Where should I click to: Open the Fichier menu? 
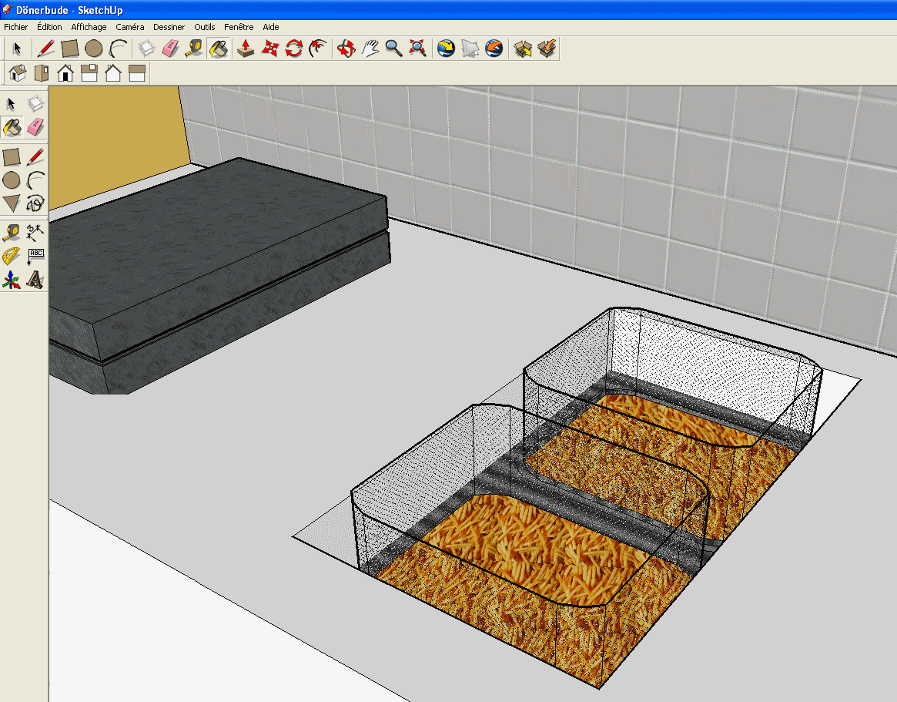(16, 27)
